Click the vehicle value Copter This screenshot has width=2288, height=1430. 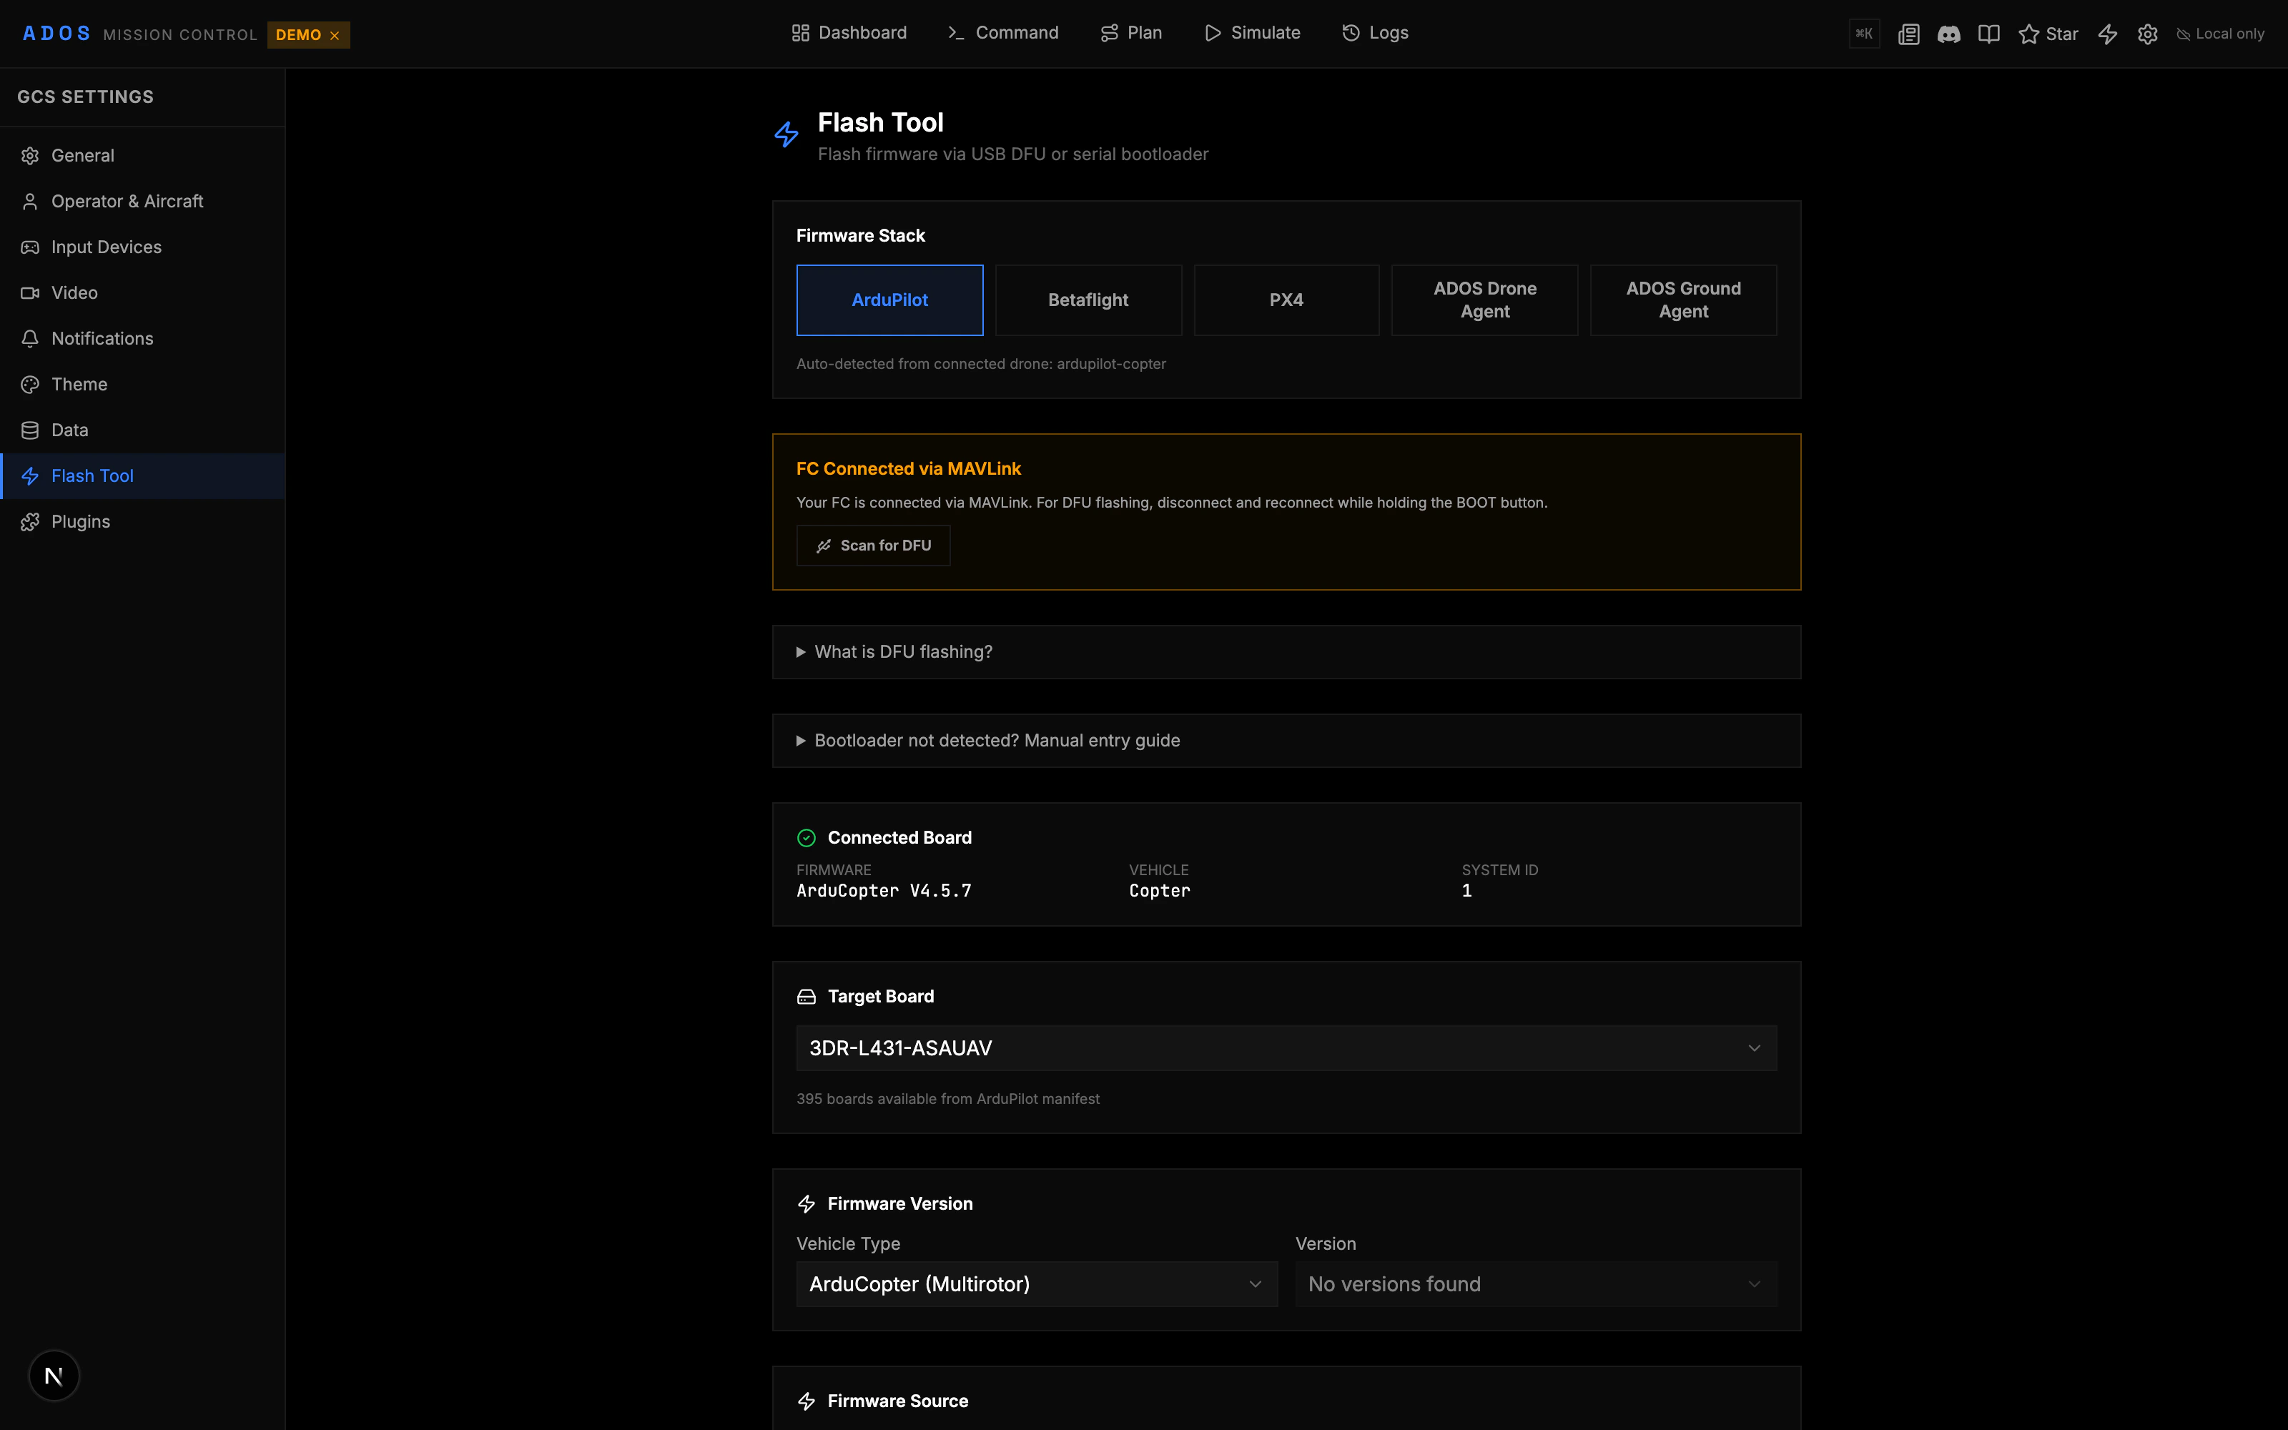(x=1159, y=891)
